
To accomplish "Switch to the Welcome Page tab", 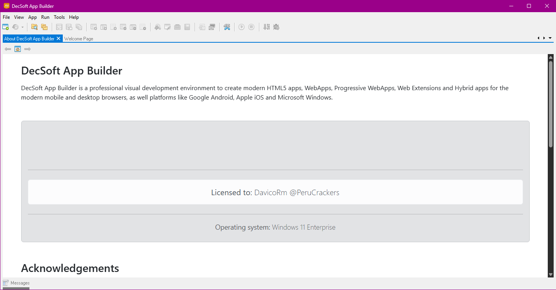I will click(x=78, y=39).
